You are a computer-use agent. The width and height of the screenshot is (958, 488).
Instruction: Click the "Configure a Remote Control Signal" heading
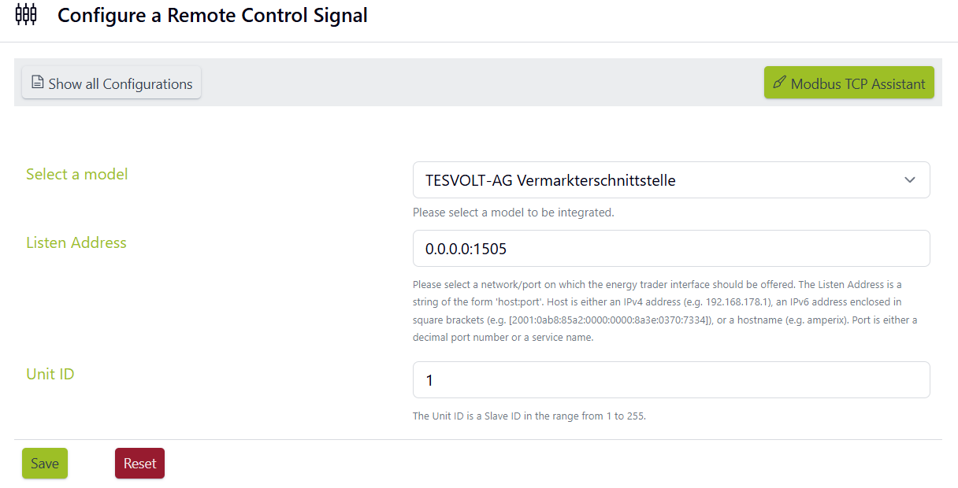pyautogui.click(x=213, y=15)
